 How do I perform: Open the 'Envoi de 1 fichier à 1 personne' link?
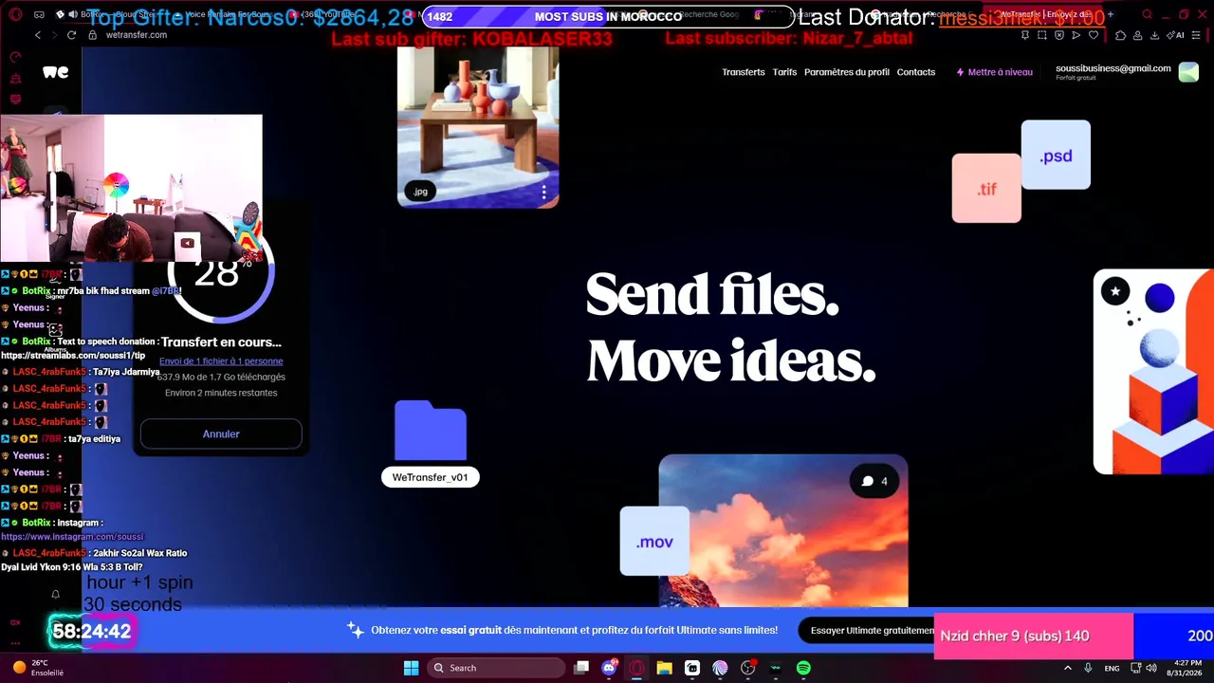point(221,360)
